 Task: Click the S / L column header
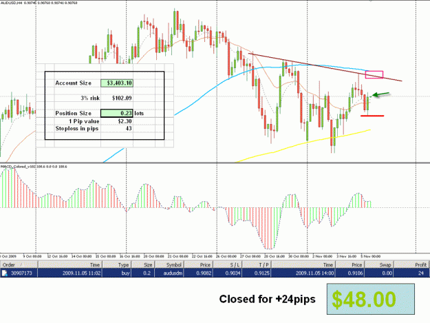click(x=227, y=265)
